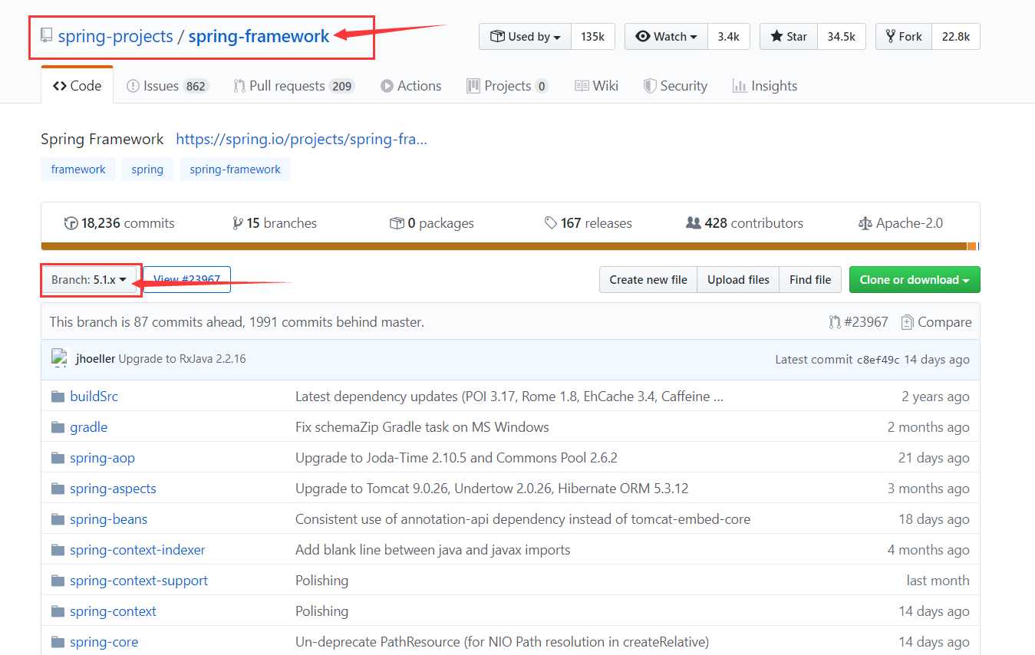Open the spring-beans folder
This screenshot has width=1035, height=655.
tap(108, 519)
